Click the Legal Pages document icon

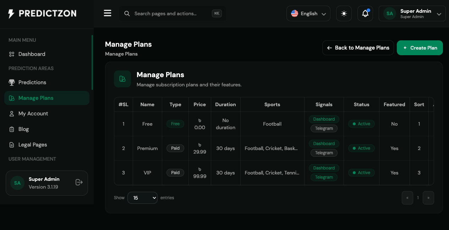pos(12,145)
